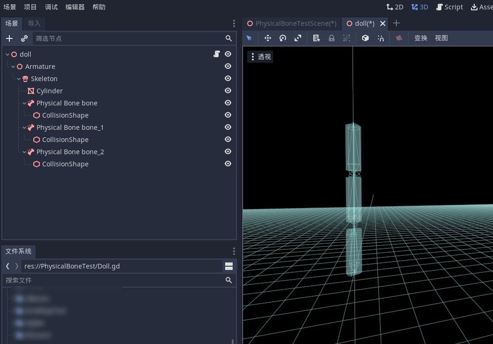Add a new scene tab

[x=396, y=23]
